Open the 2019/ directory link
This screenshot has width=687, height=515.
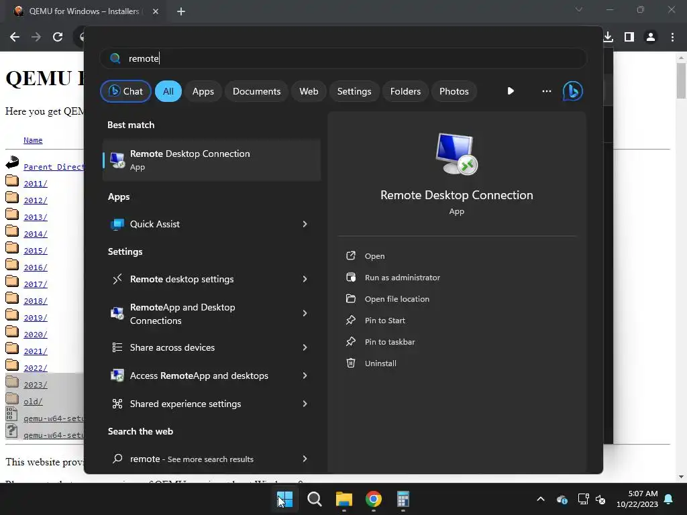point(36,317)
